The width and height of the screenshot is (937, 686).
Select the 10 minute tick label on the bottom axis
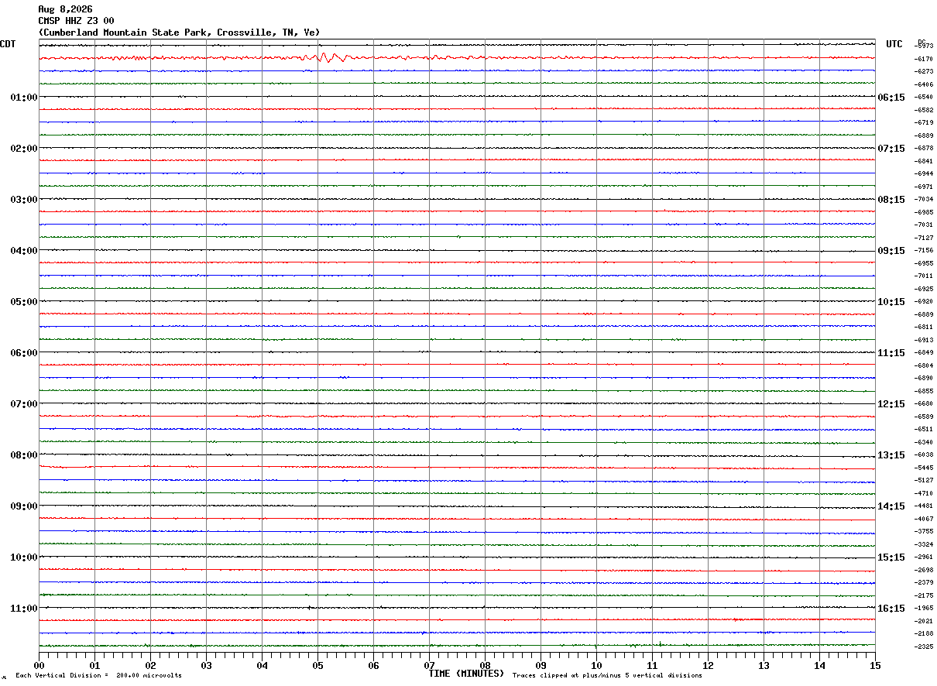[596, 665]
